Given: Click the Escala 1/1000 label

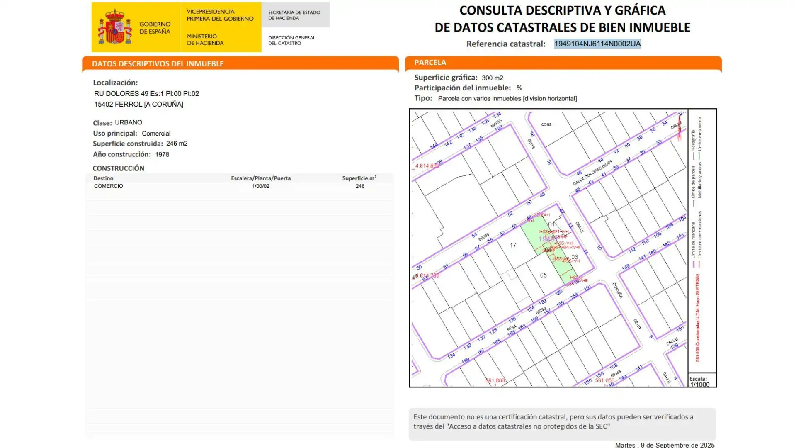Looking at the screenshot, I should click(x=699, y=382).
